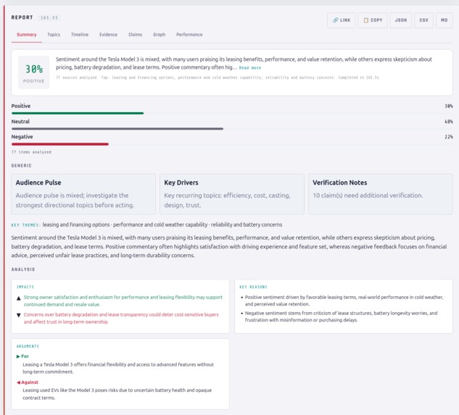Copy the report with COPY button

373,20
